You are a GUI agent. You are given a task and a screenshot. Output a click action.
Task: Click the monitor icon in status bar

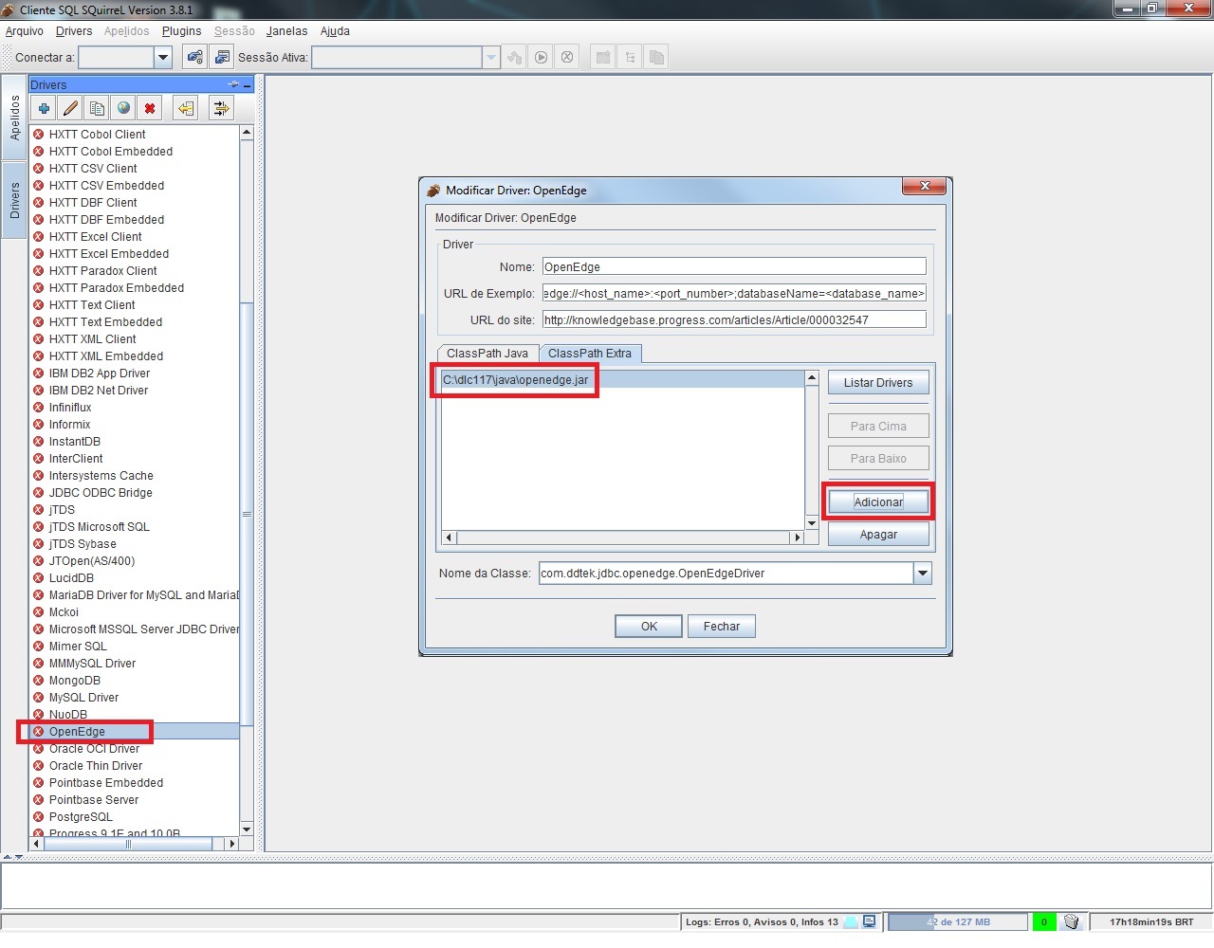869,921
